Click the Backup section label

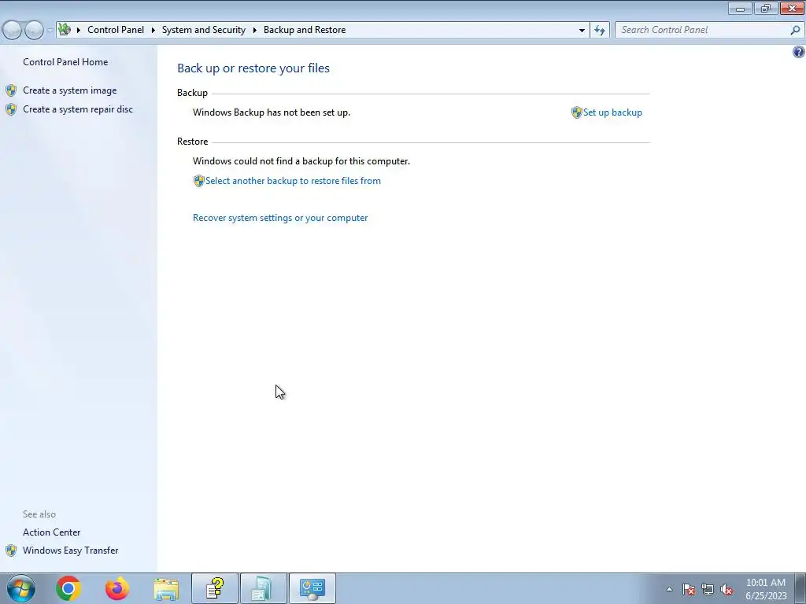(192, 93)
